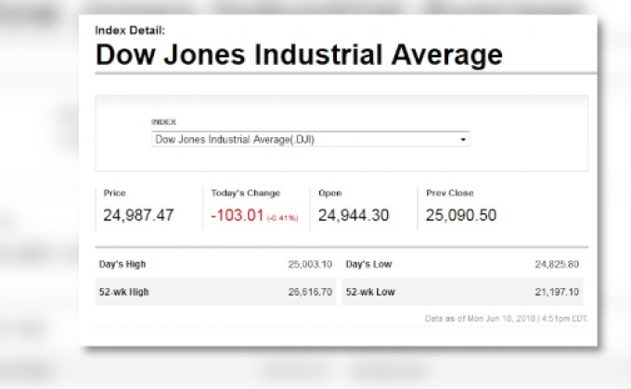Click the 52-wk Low value 21,197.10
Screen dimensions: 631x389
click(557, 292)
